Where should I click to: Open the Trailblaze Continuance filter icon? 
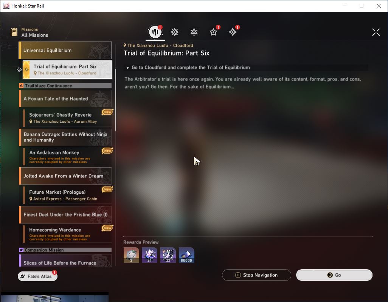pyautogui.click(x=194, y=32)
